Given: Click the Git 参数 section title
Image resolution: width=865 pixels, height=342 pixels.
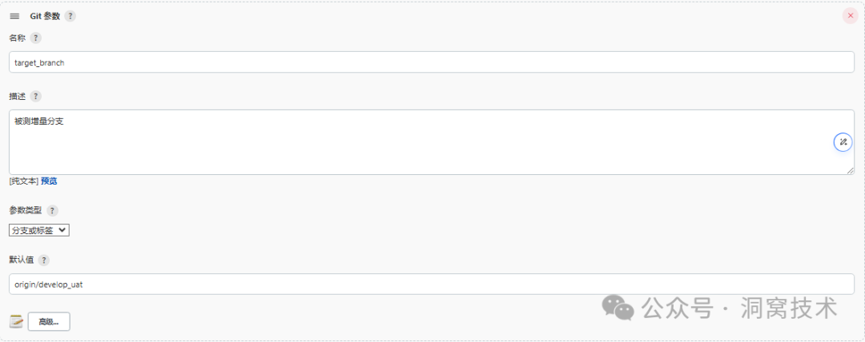Looking at the screenshot, I should click(x=45, y=16).
